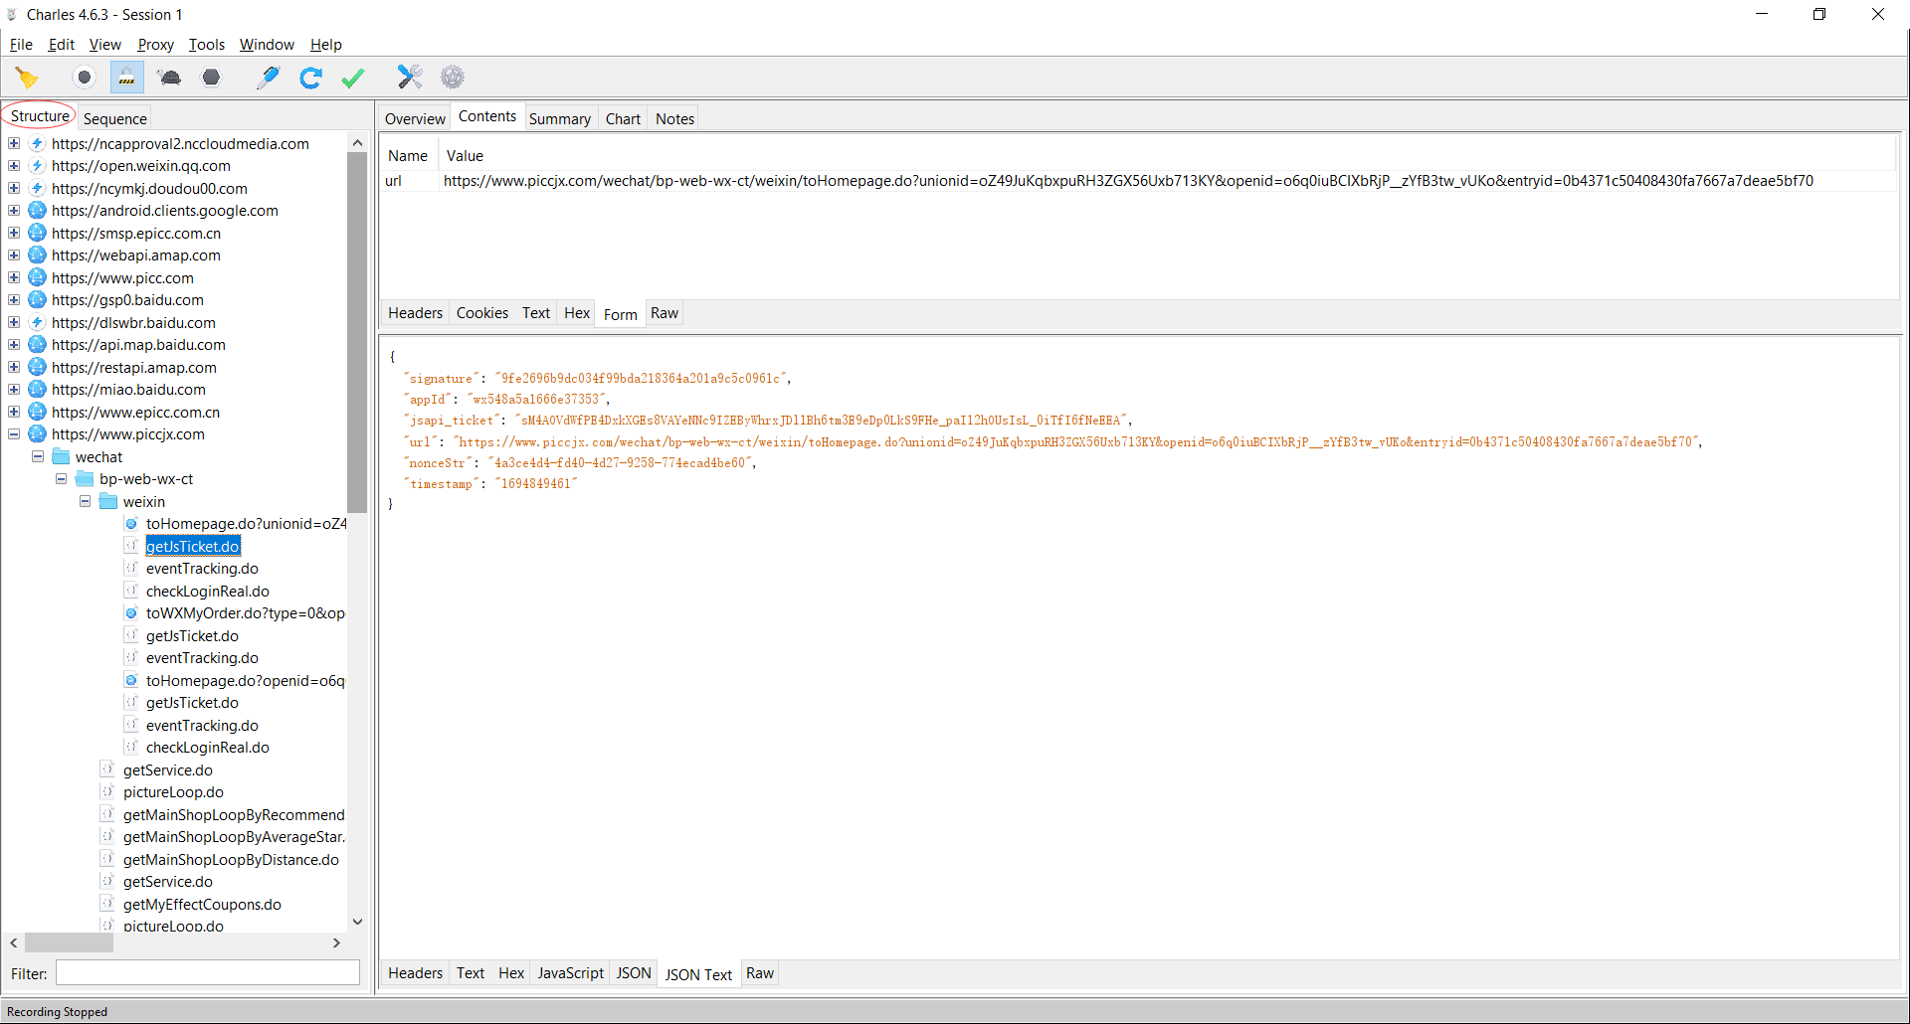Click the document icon beside getMainShopLoopByDistance.do
This screenshot has width=1910, height=1024.
coord(107,860)
